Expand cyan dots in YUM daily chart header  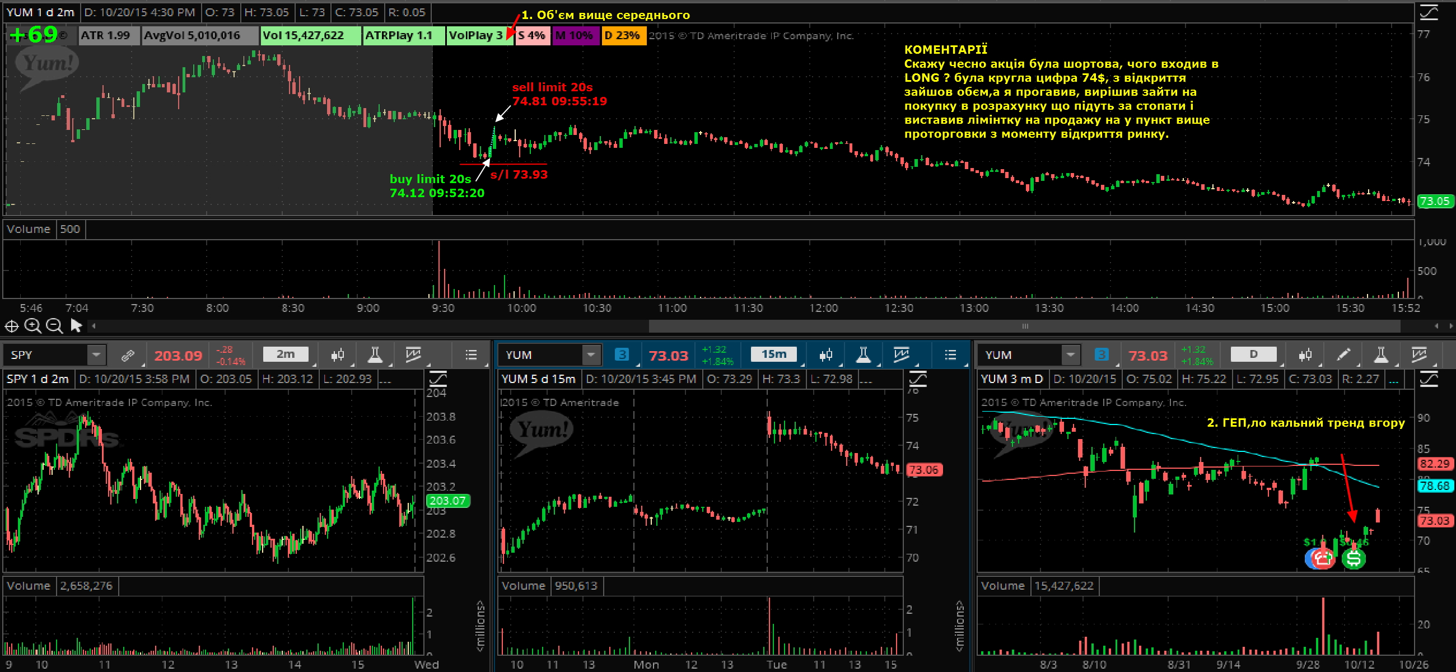[1393, 380]
